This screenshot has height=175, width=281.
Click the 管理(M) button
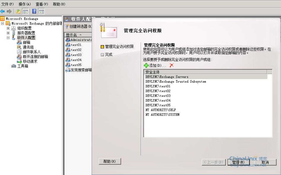click(x=239, y=162)
